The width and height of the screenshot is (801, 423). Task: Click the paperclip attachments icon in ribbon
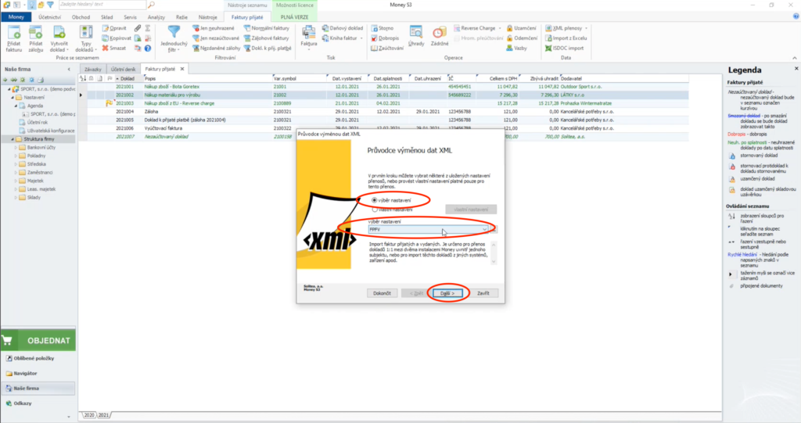(138, 28)
